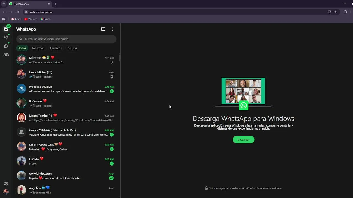
Task: Click the unread badge 2 on Las 3 mosqueteras
Action: coord(111,149)
